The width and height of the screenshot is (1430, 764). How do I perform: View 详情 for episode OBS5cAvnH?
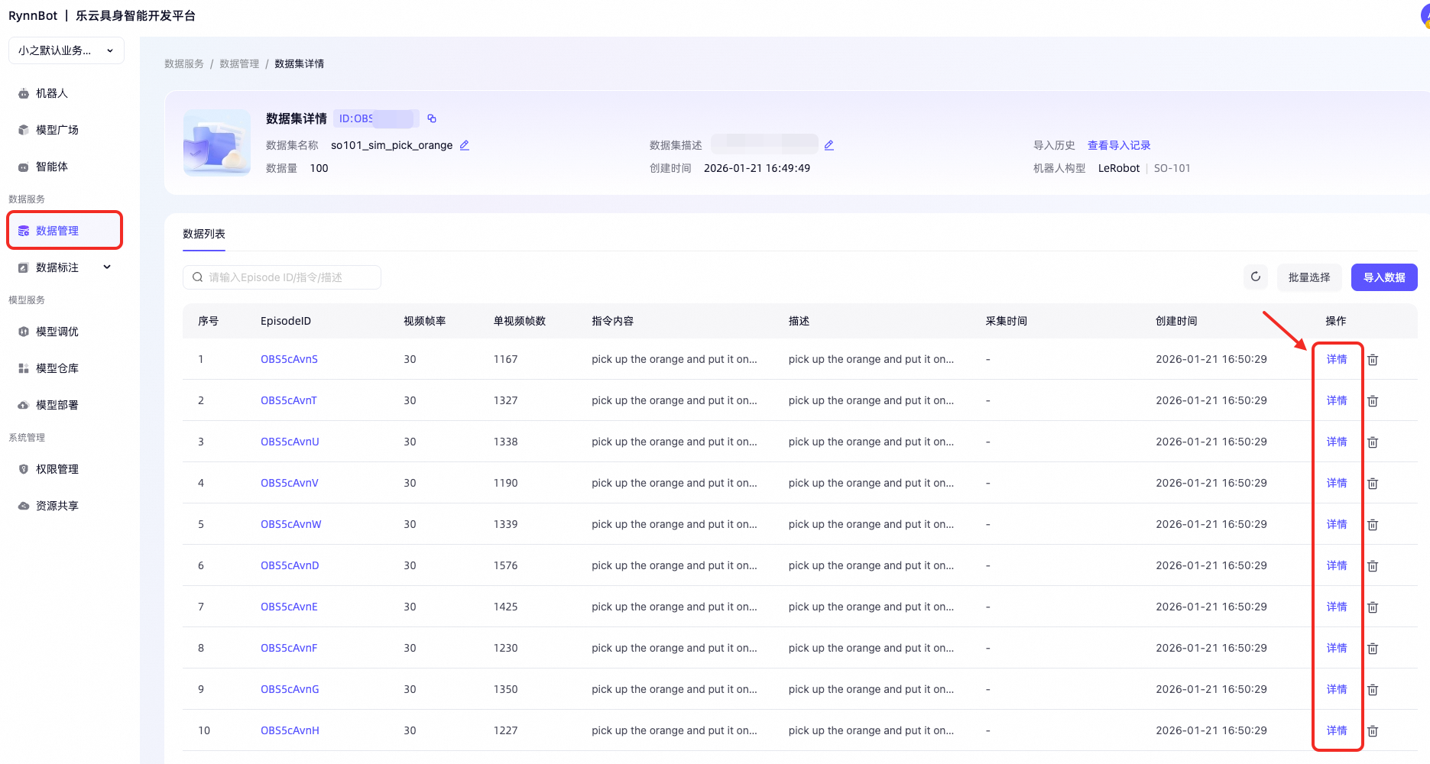1337,730
